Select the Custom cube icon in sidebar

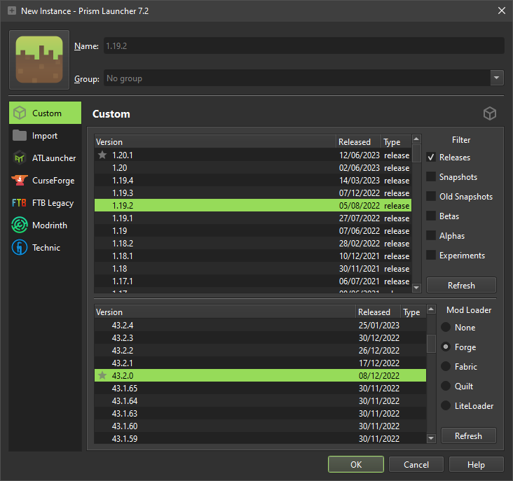(20, 113)
